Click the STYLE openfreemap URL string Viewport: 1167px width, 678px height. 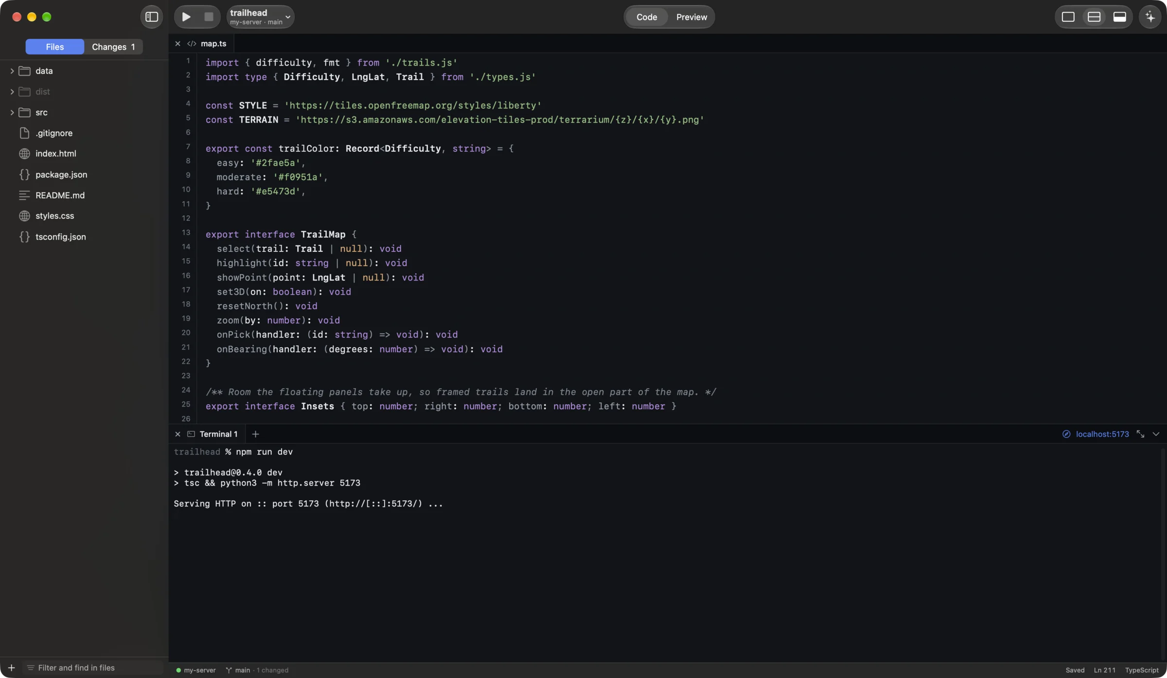coord(412,105)
